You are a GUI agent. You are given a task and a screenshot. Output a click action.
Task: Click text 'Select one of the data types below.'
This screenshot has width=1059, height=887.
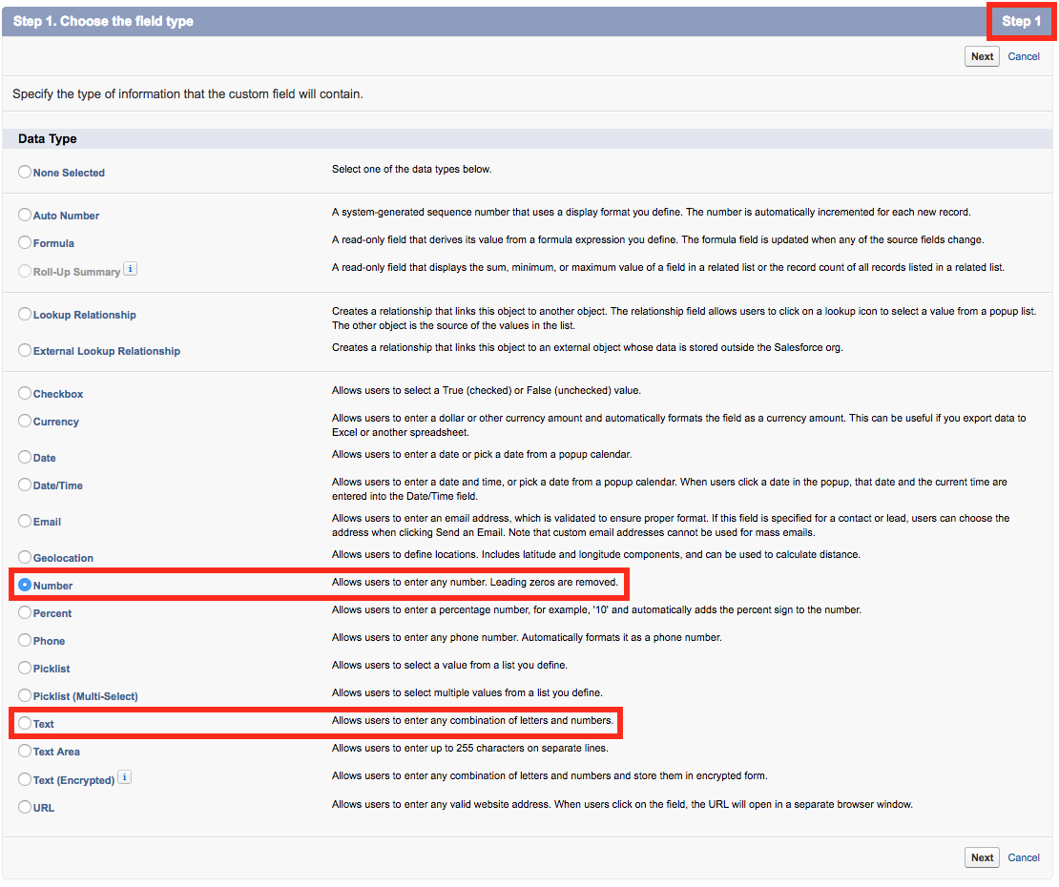tap(411, 170)
